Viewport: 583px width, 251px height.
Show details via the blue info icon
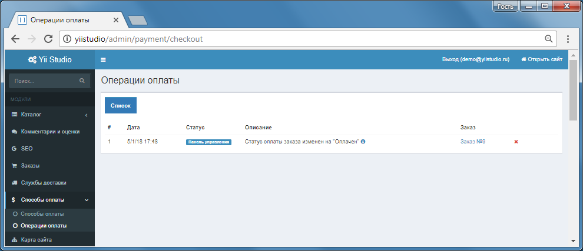[x=363, y=142]
